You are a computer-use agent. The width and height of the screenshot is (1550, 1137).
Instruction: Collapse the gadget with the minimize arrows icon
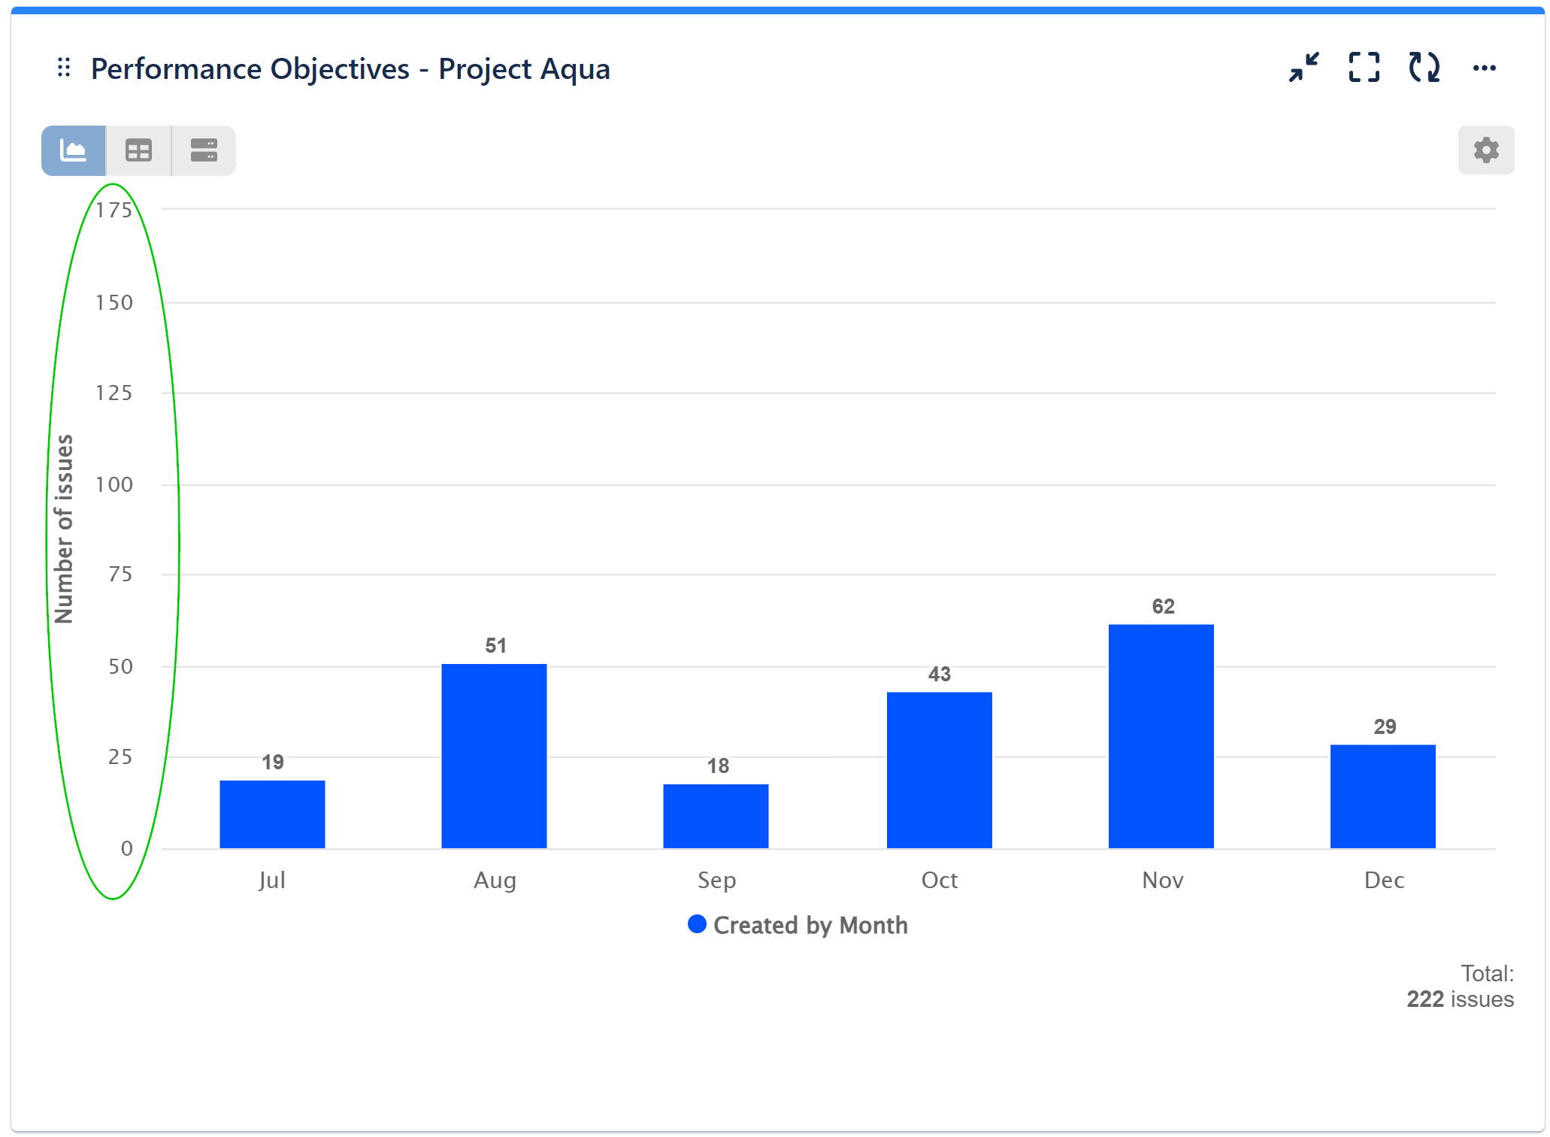coord(1303,68)
